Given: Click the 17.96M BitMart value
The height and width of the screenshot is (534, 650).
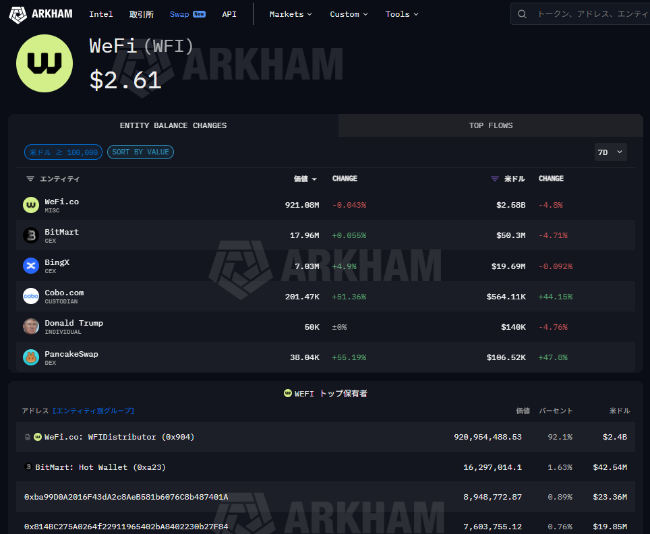Looking at the screenshot, I should click(x=305, y=235).
